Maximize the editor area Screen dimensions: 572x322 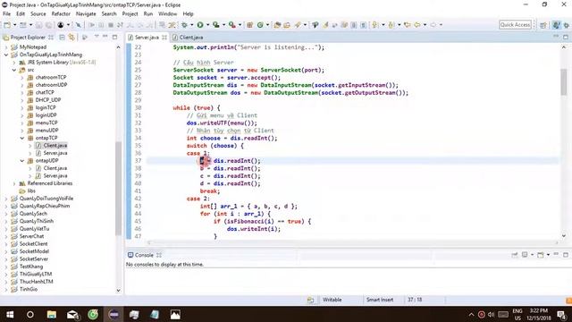tap(566, 37)
